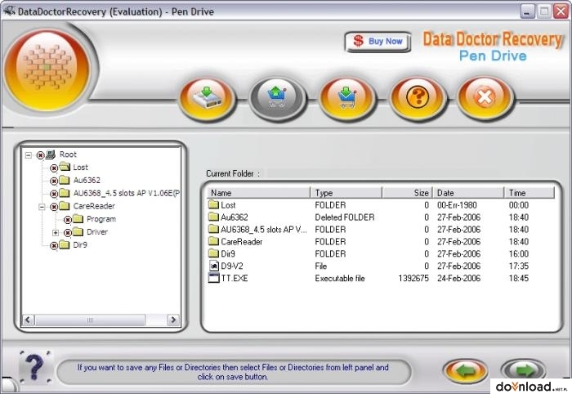Click the Program folder icon in tree
The width and height of the screenshot is (572, 394).
[78, 218]
